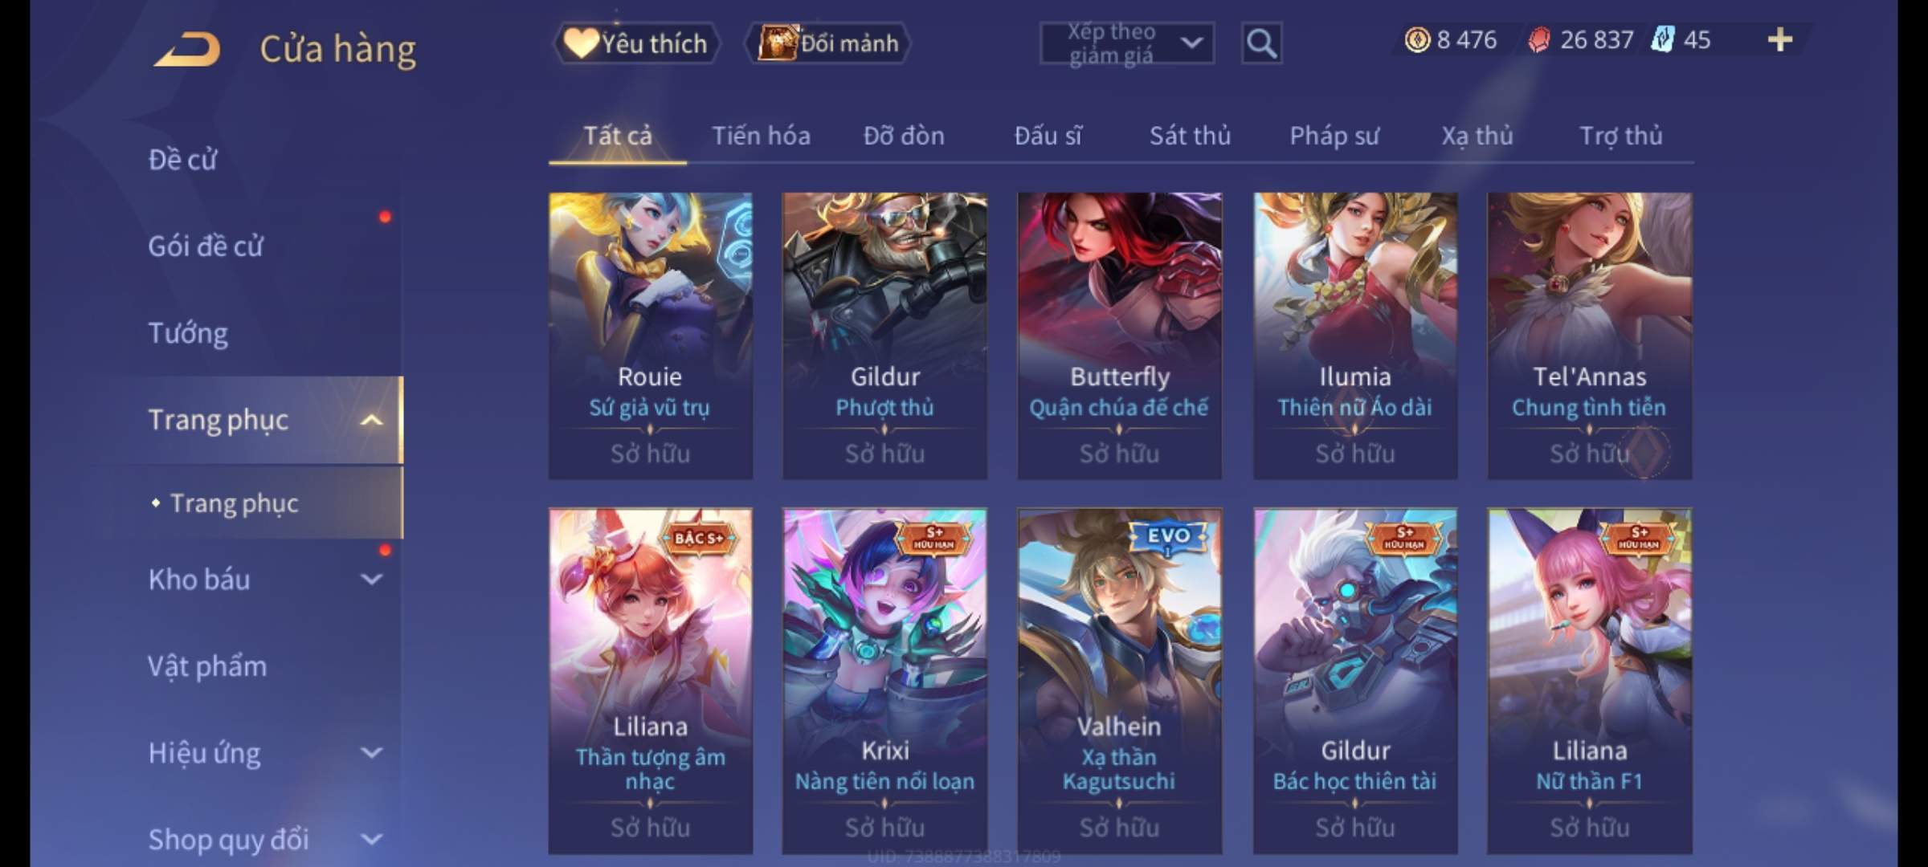Click the gold coin currency icon
This screenshot has height=867, width=1928.
[x=1417, y=39]
